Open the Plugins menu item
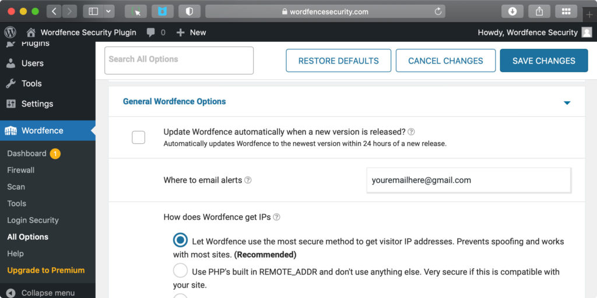 36,43
